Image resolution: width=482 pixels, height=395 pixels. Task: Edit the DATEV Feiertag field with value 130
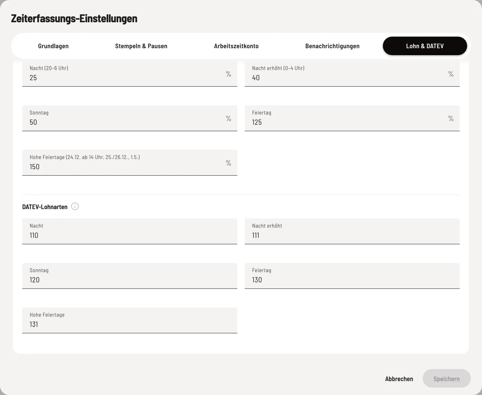coord(352,276)
